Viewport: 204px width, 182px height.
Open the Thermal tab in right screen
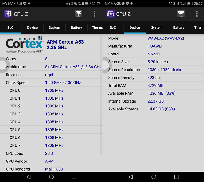point(197,27)
